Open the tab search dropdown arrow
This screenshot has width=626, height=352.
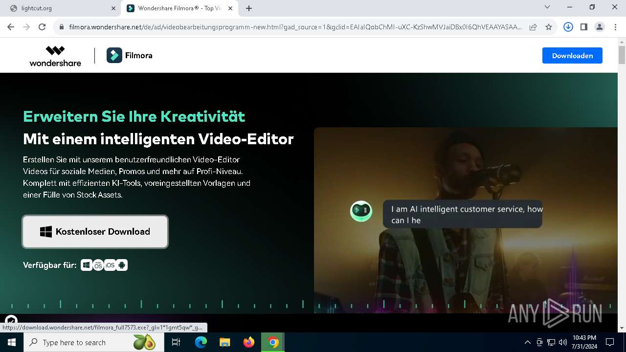[547, 7]
